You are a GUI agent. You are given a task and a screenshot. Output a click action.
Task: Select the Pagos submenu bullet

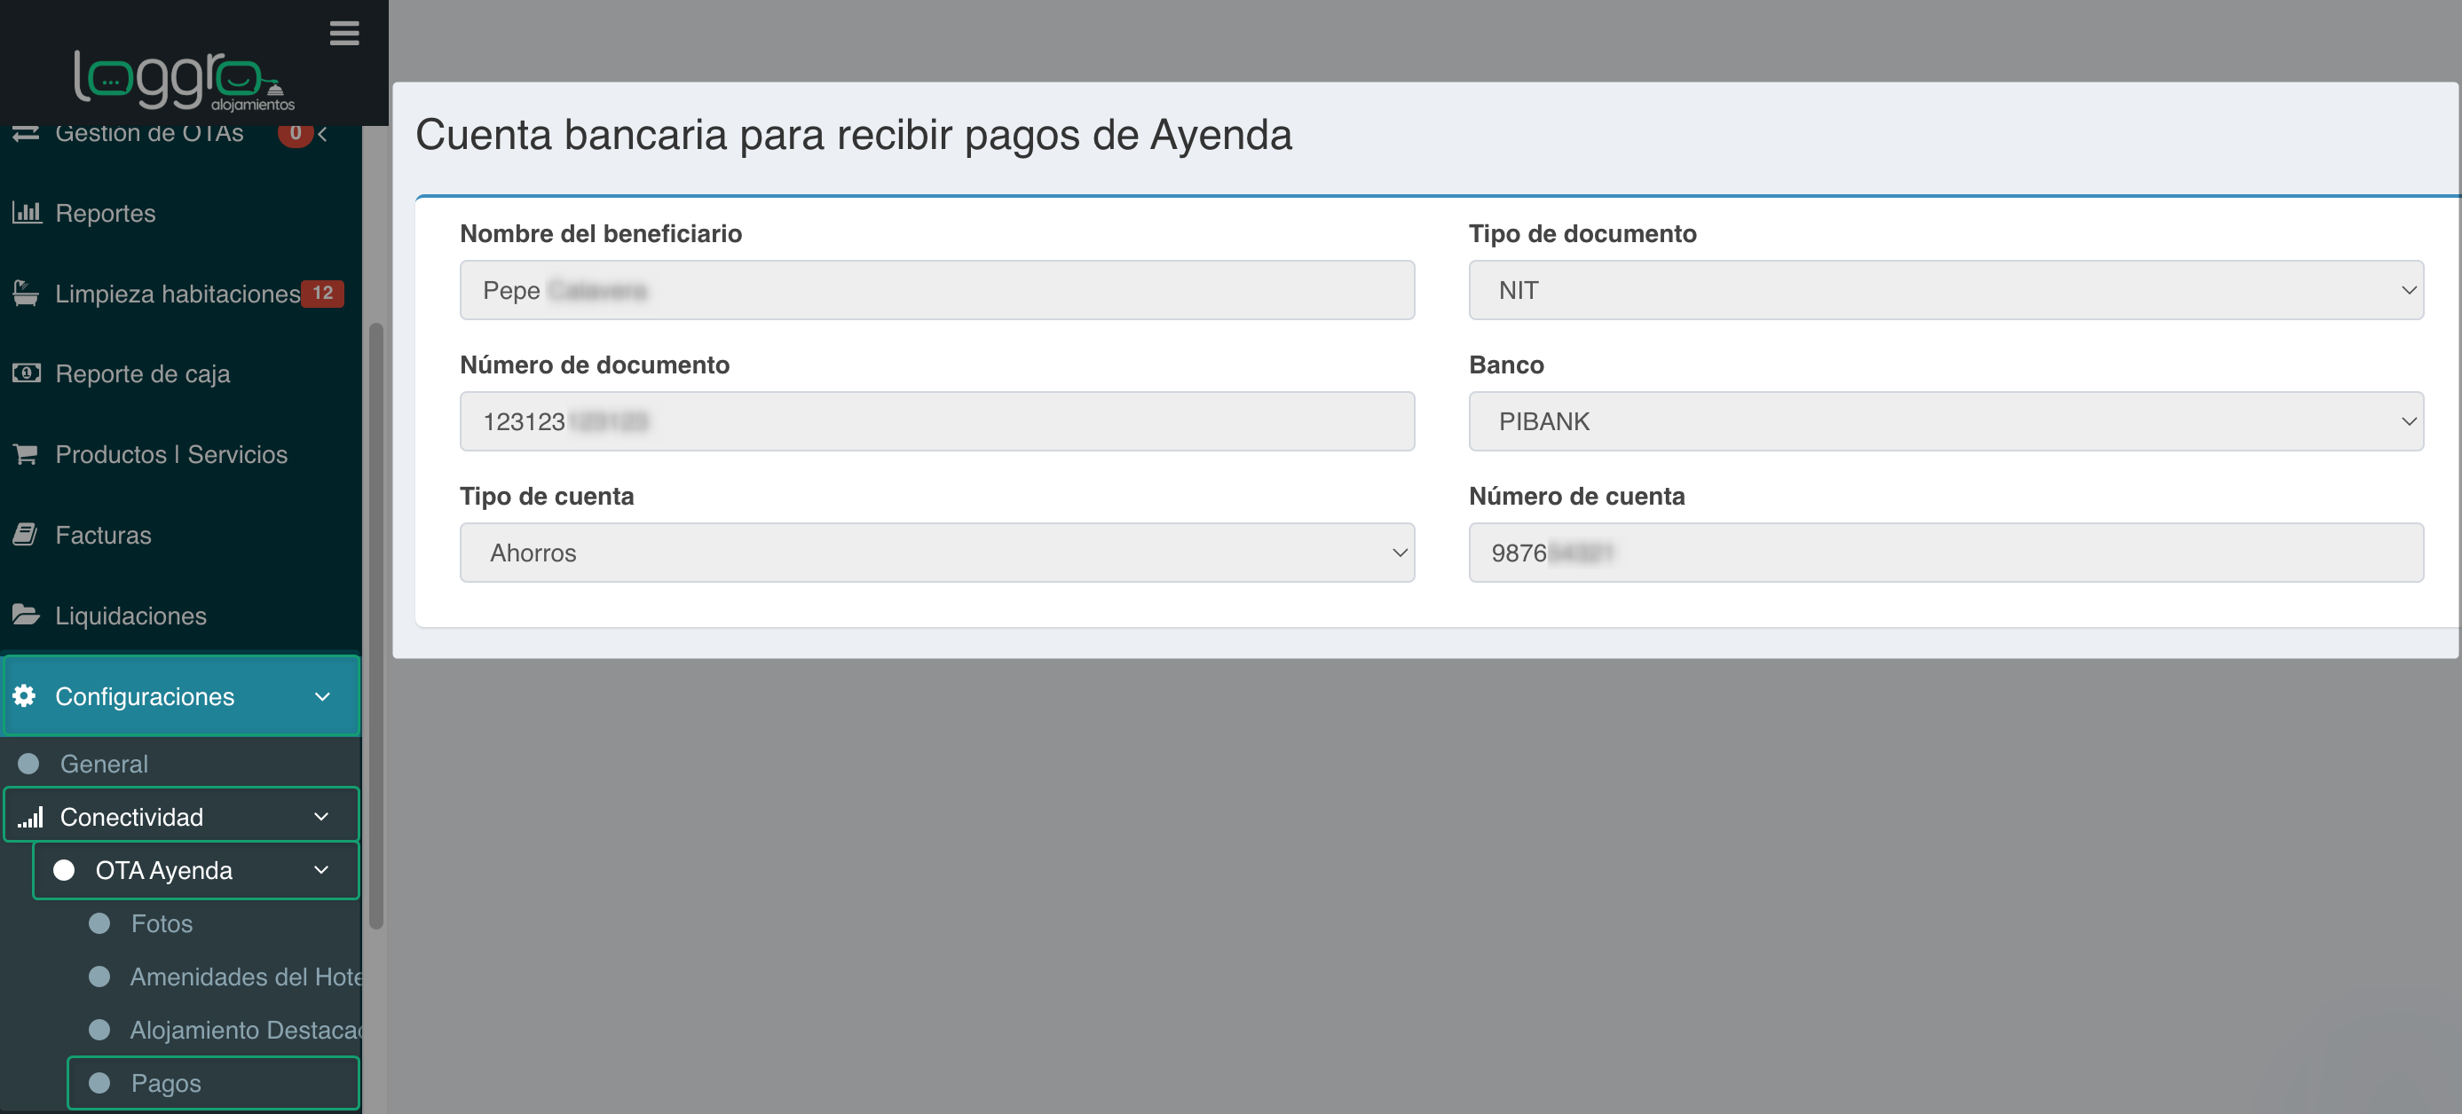[99, 1082]
